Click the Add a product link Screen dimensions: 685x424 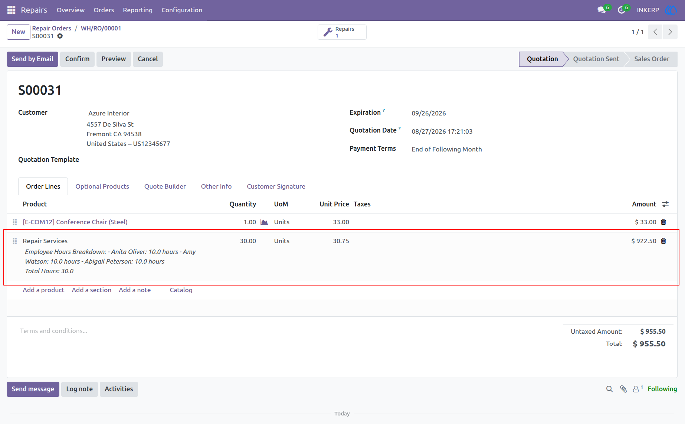tap(43, 290)
